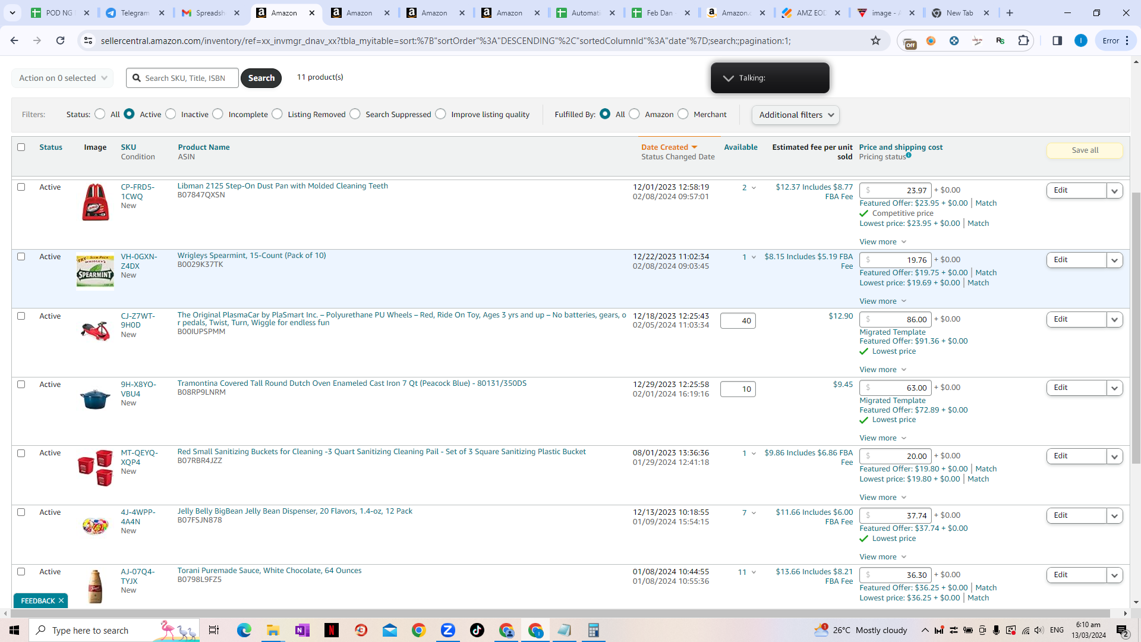Image resolution: width=1141 pixels, height=642 pixels.
Task: Expand View more for Tramontina Dutch Oven
Action: tap(883, 438)
